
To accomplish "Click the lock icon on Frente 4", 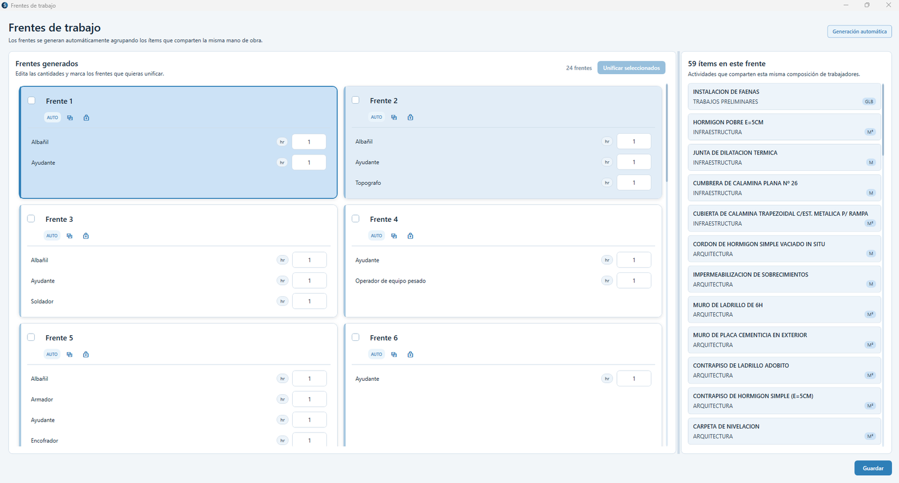I will click(x=410, y=236).
